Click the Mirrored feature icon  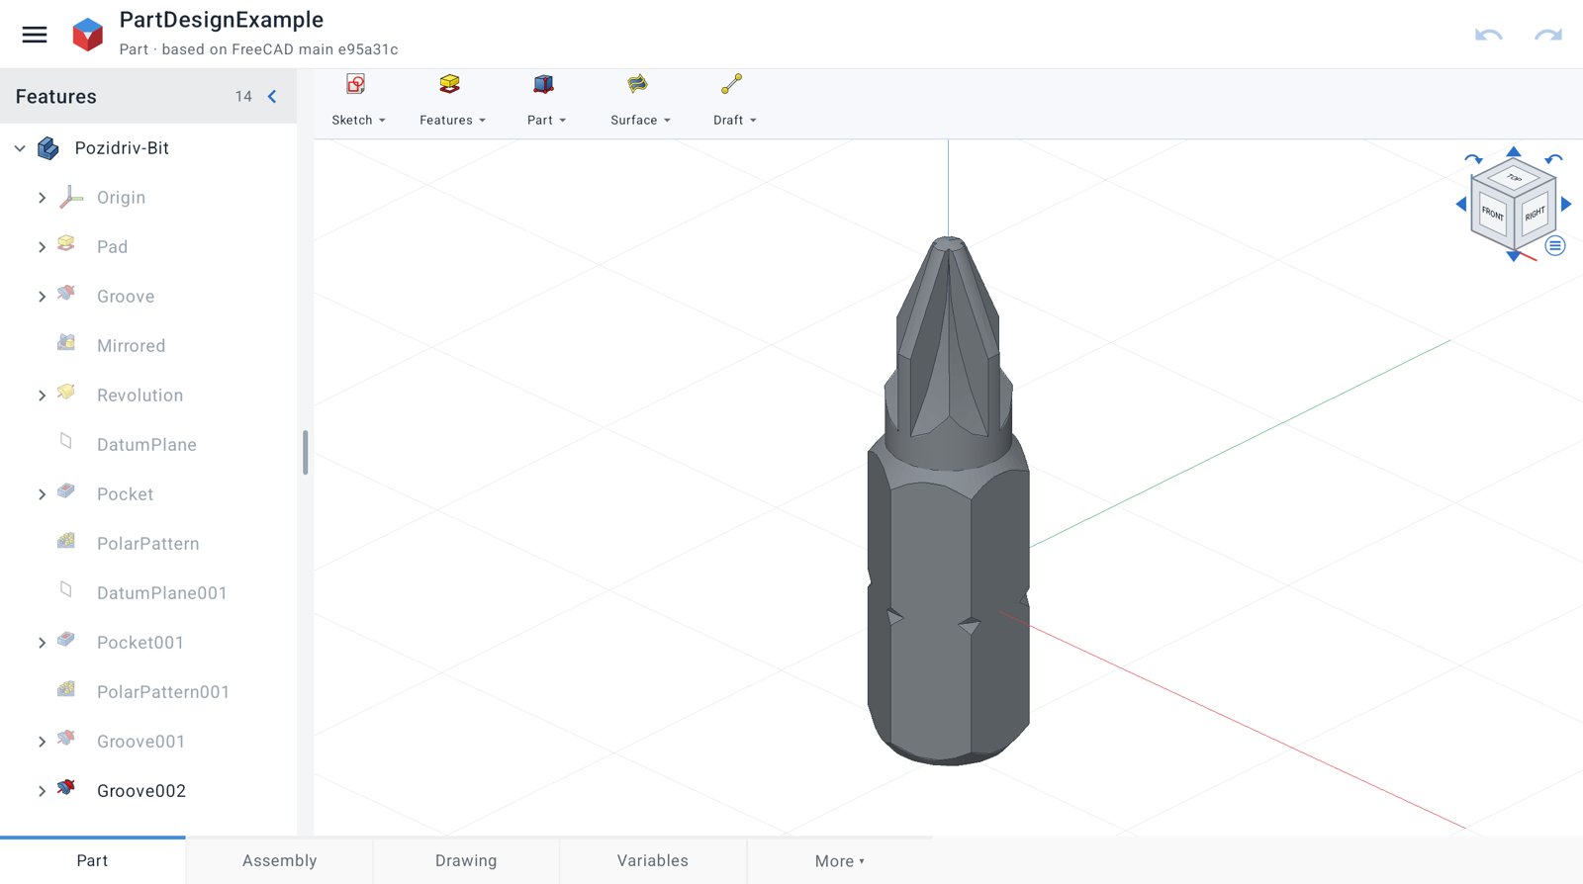[66, 342]
